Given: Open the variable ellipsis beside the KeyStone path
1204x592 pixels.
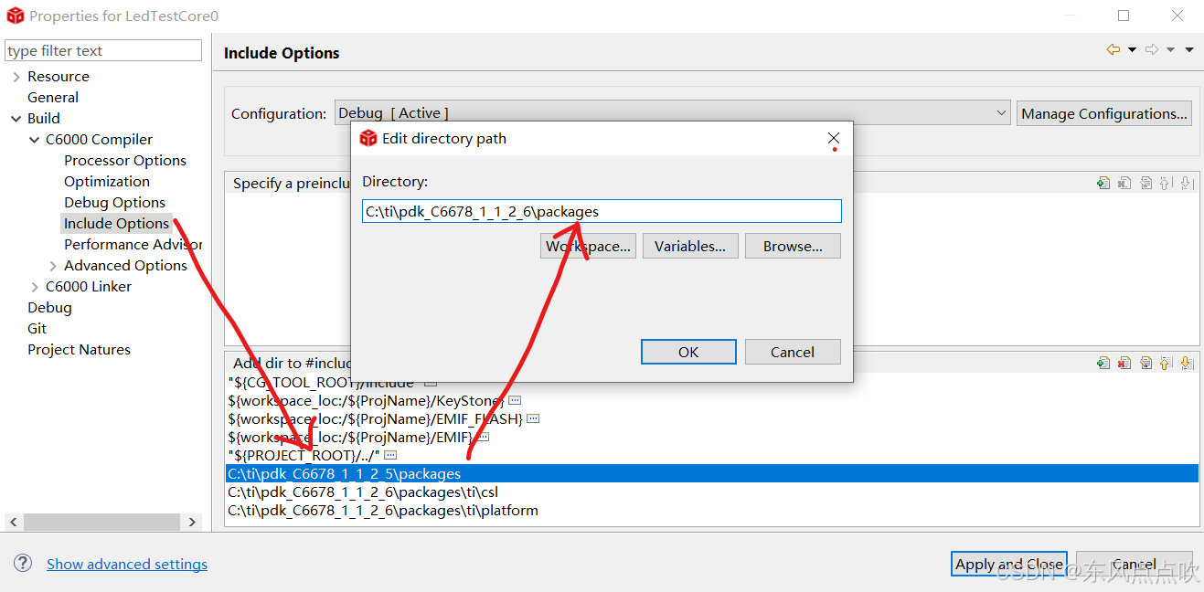Looking at the screenshot, I should pos(515,400).
